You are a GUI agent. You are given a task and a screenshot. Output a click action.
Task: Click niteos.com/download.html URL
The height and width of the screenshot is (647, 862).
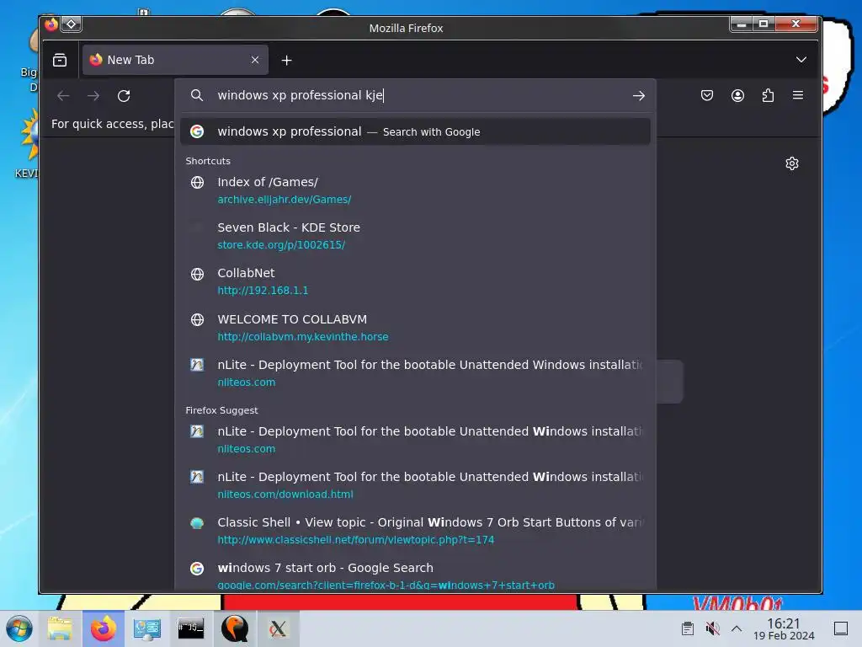tap(285, 495)
